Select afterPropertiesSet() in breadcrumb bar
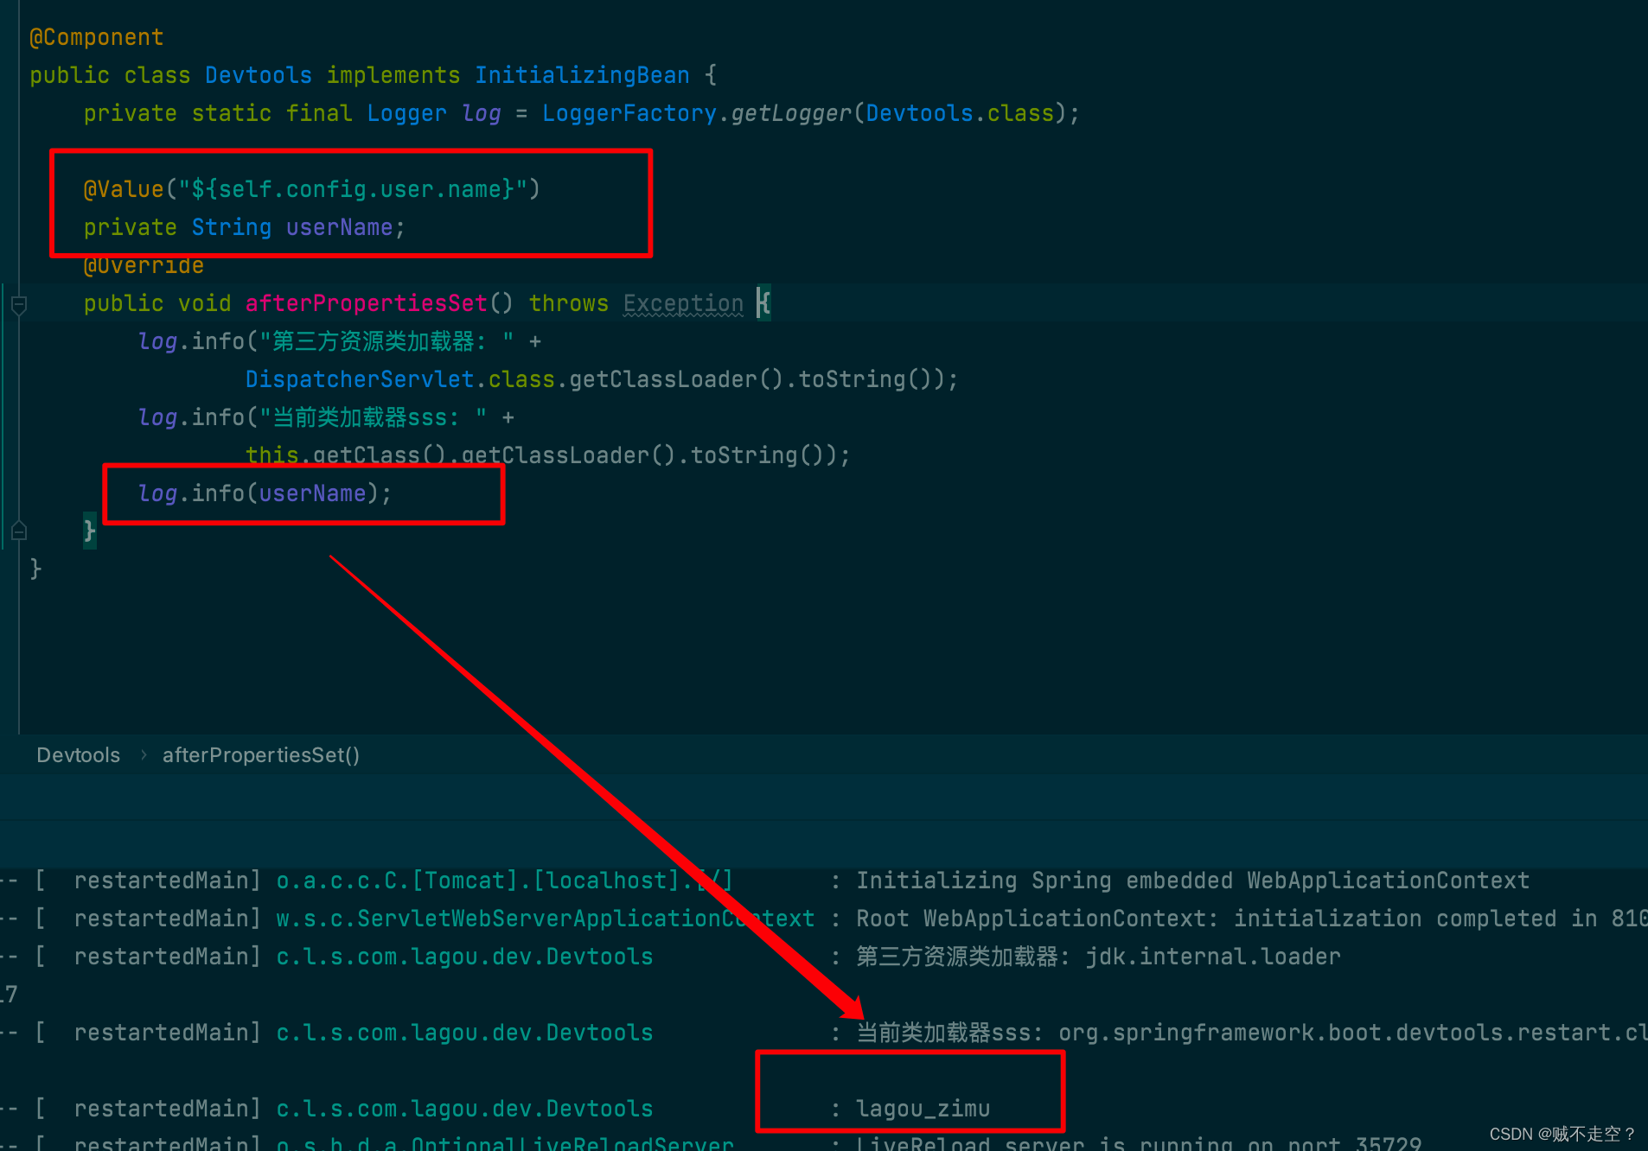The image size is (1648, 1151). tap(261, 755)
